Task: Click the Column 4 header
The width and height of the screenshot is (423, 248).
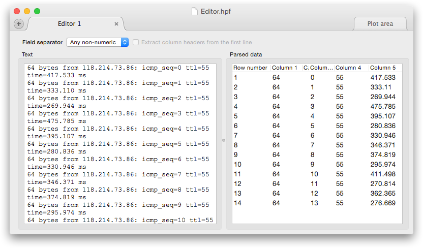Action: tap(349, 68)
